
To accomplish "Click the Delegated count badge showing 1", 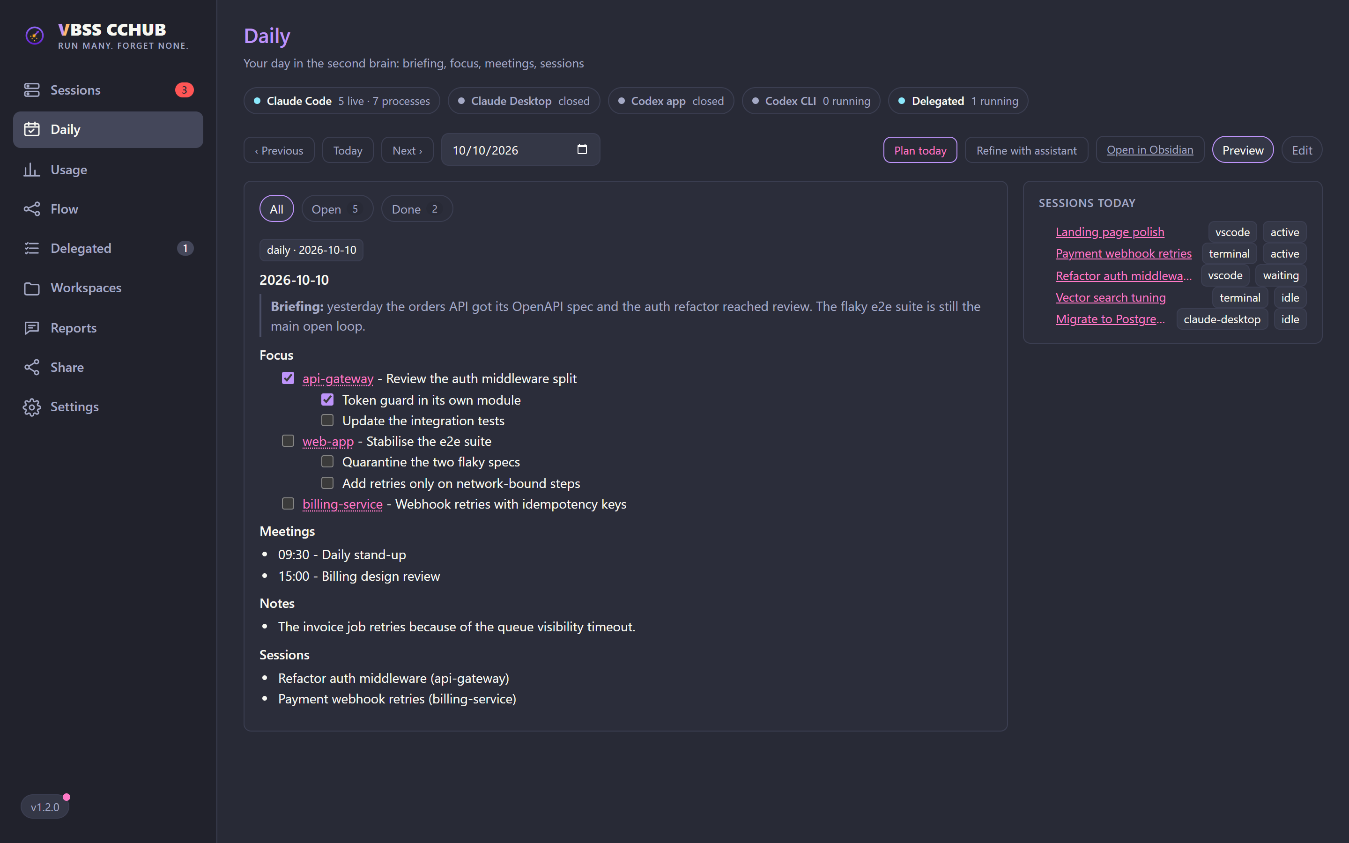I will coord(185,248).
